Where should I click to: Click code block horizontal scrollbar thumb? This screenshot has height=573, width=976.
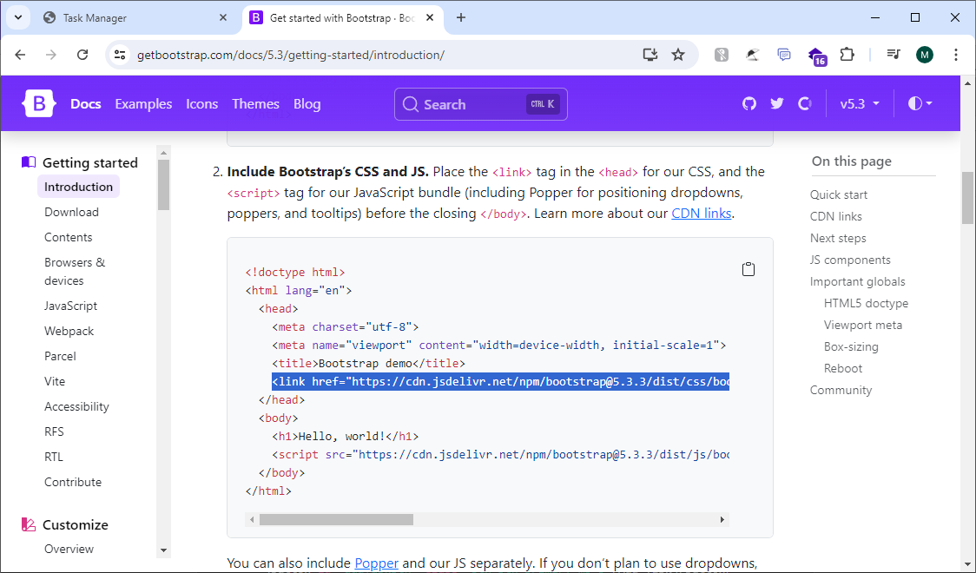coord(336,519)
